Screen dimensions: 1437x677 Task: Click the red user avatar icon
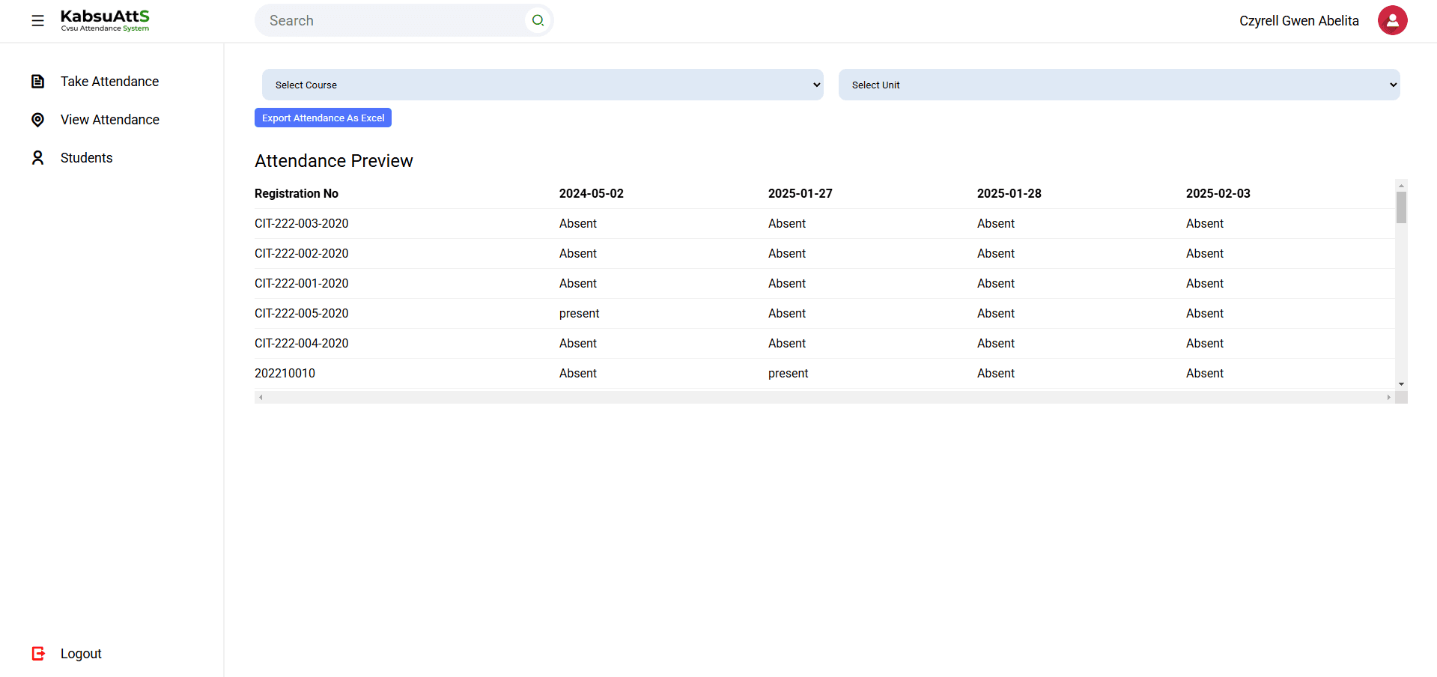click(x=1392, y=20)
